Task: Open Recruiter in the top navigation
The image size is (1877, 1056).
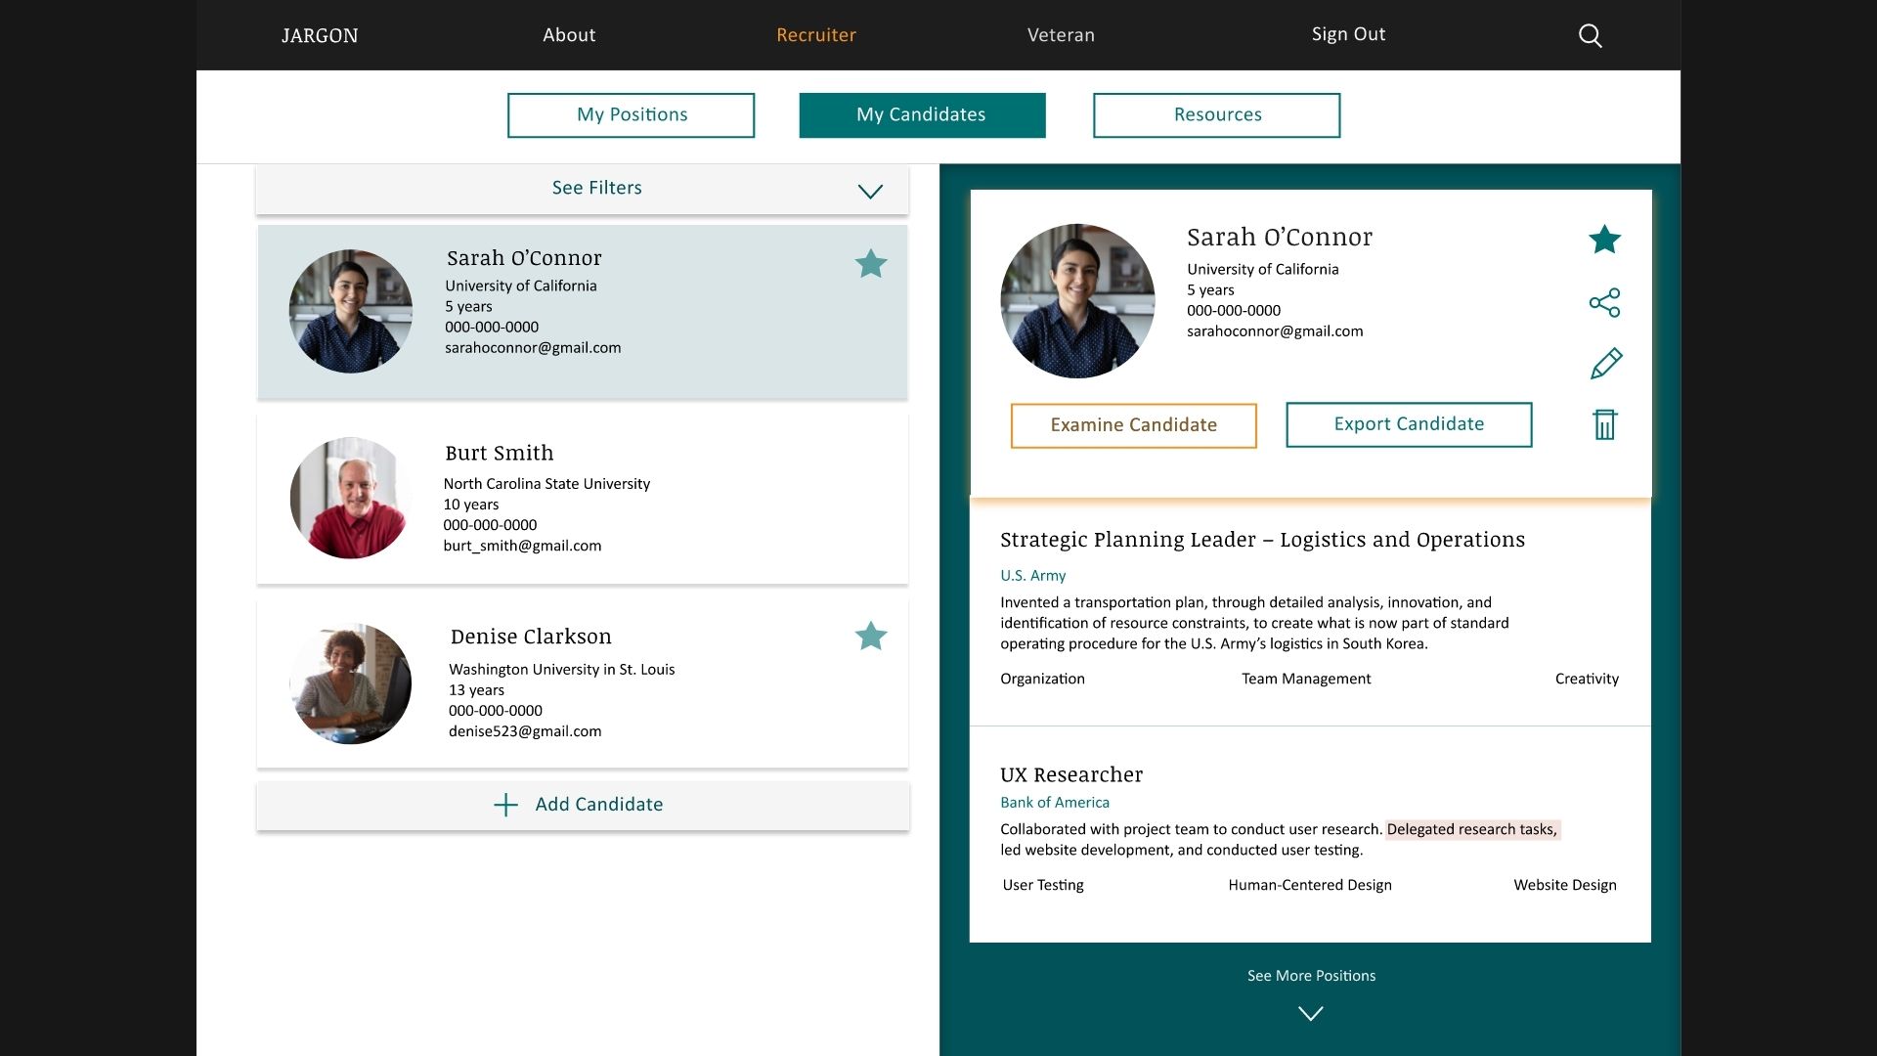Action: pyautogui.click(x=816, y=35)
